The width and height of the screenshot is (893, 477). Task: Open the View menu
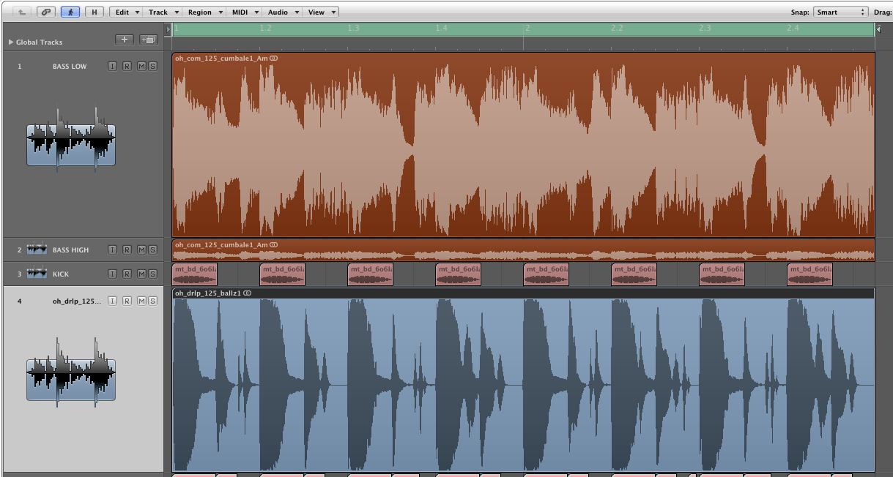point(320,12)
